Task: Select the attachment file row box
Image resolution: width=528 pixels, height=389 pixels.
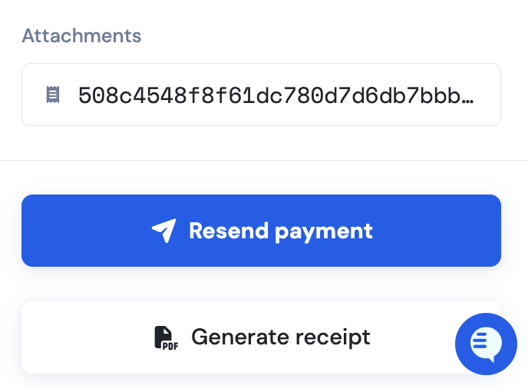Action: pos(261,95)
